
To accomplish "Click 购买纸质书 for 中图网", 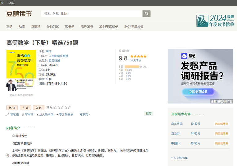I will [x=222, y=143].
